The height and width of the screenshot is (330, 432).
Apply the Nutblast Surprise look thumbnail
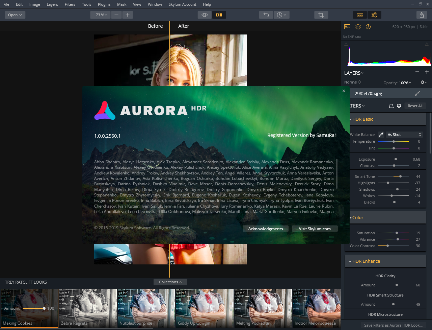pyautogui.click(x=146, y=308)
